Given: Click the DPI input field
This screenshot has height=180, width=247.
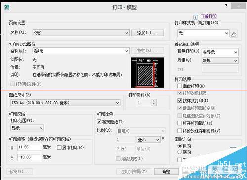Looking at the screenshot, I should tap(220, 69).
